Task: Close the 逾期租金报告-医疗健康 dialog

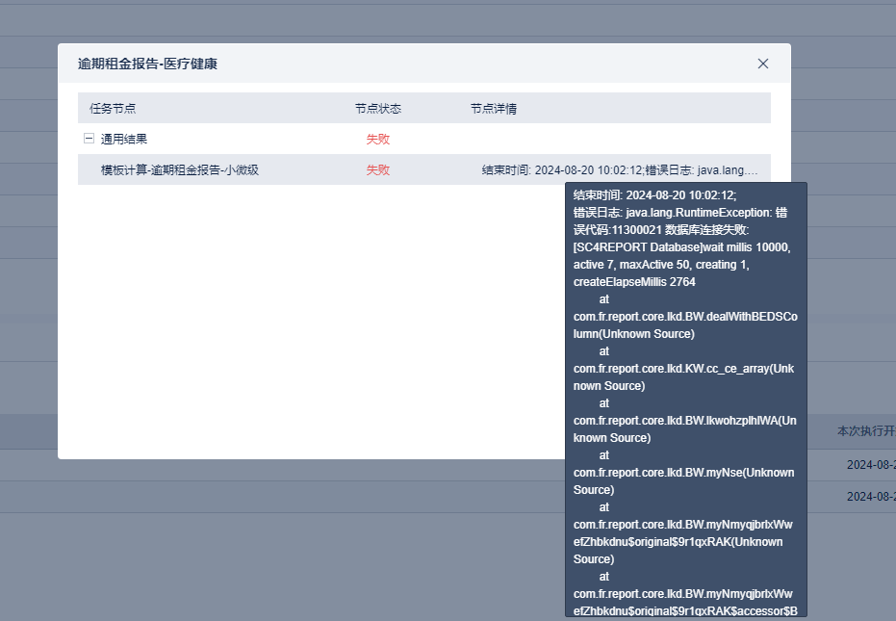Action: coord(763,64)
